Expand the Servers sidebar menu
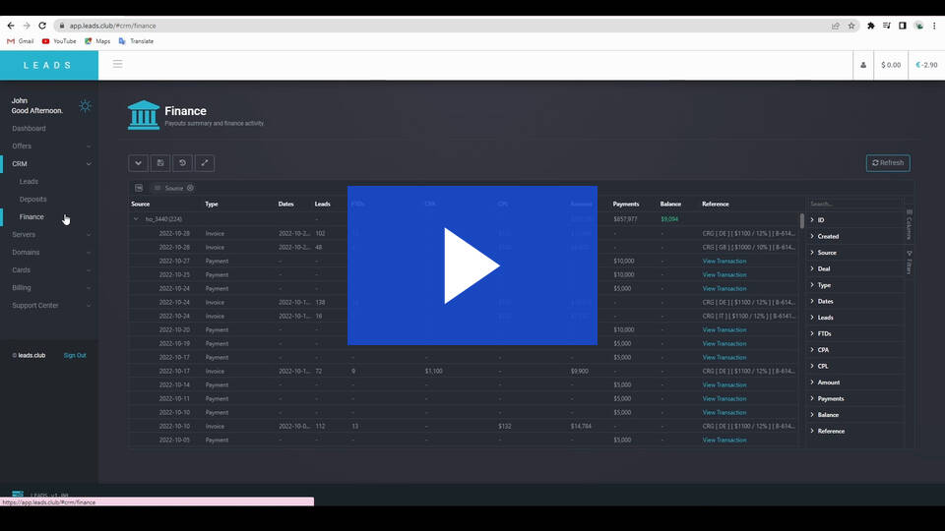This screenshot has height=531, width=945. (50, 235)
